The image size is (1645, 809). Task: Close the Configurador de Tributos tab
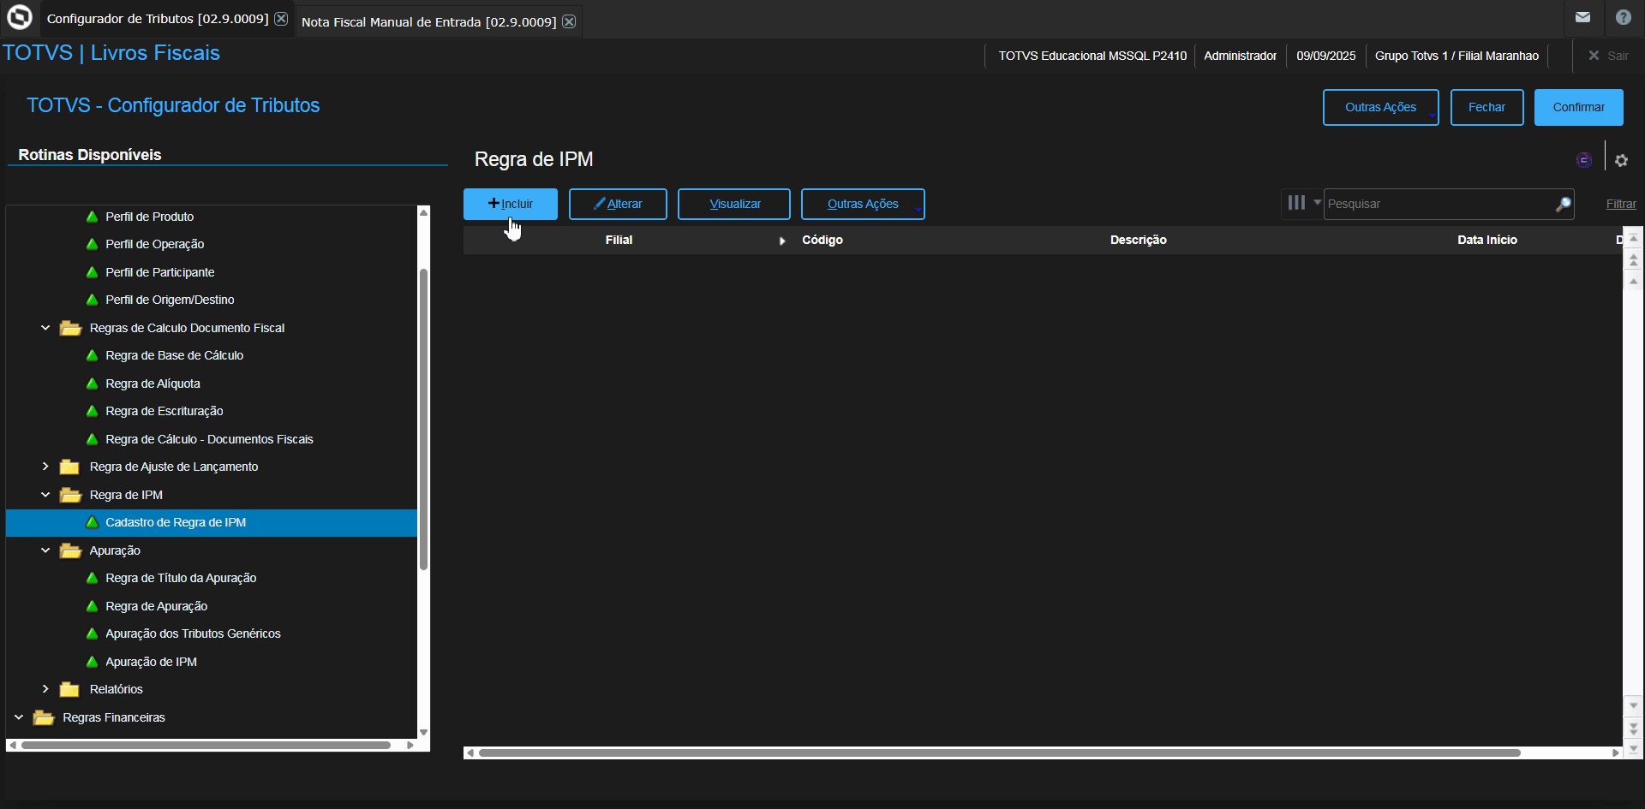(281, 18)
